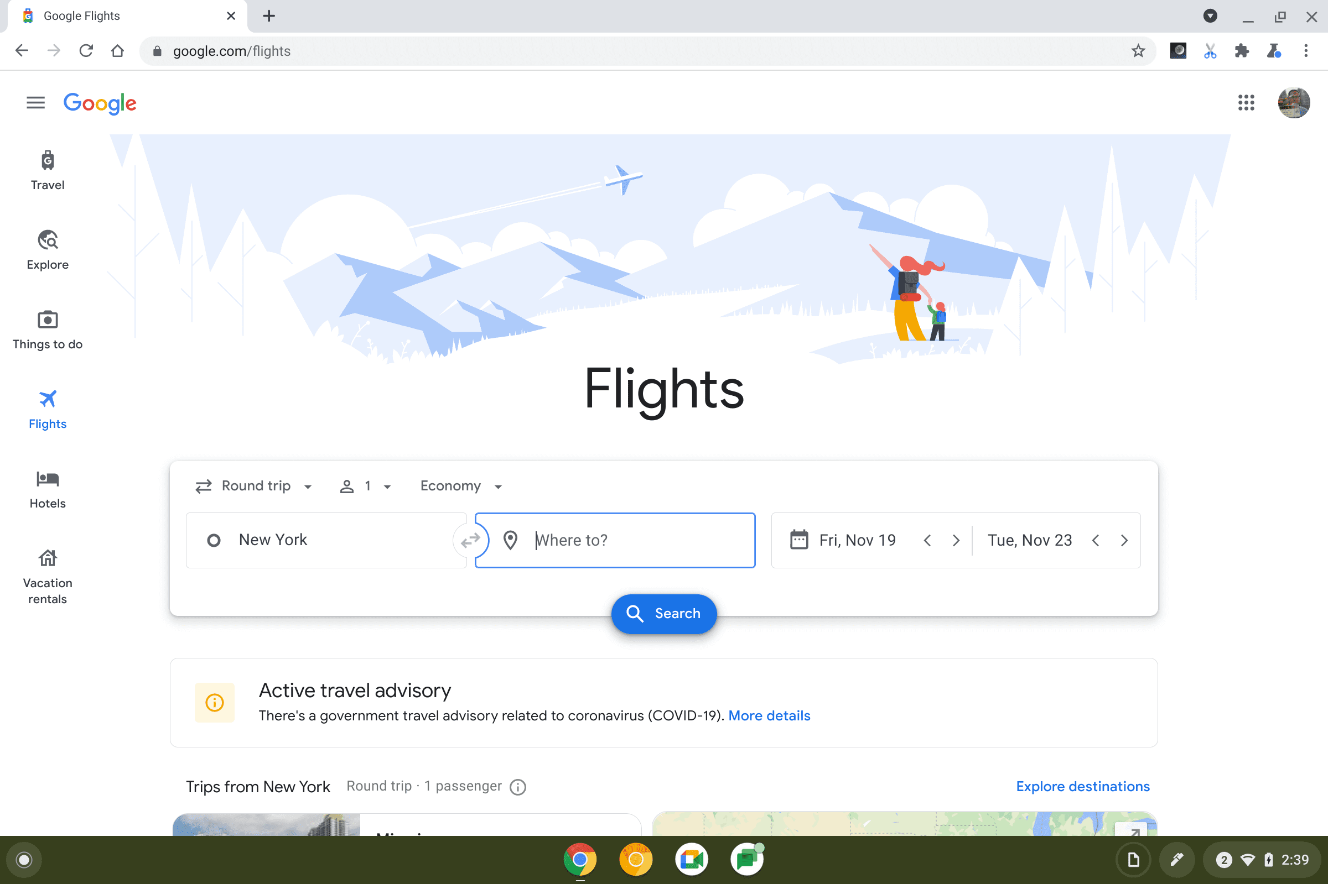Click the hamburger menu icon
This screenshot has height=884, width=1328.
[x=35, y=103]
